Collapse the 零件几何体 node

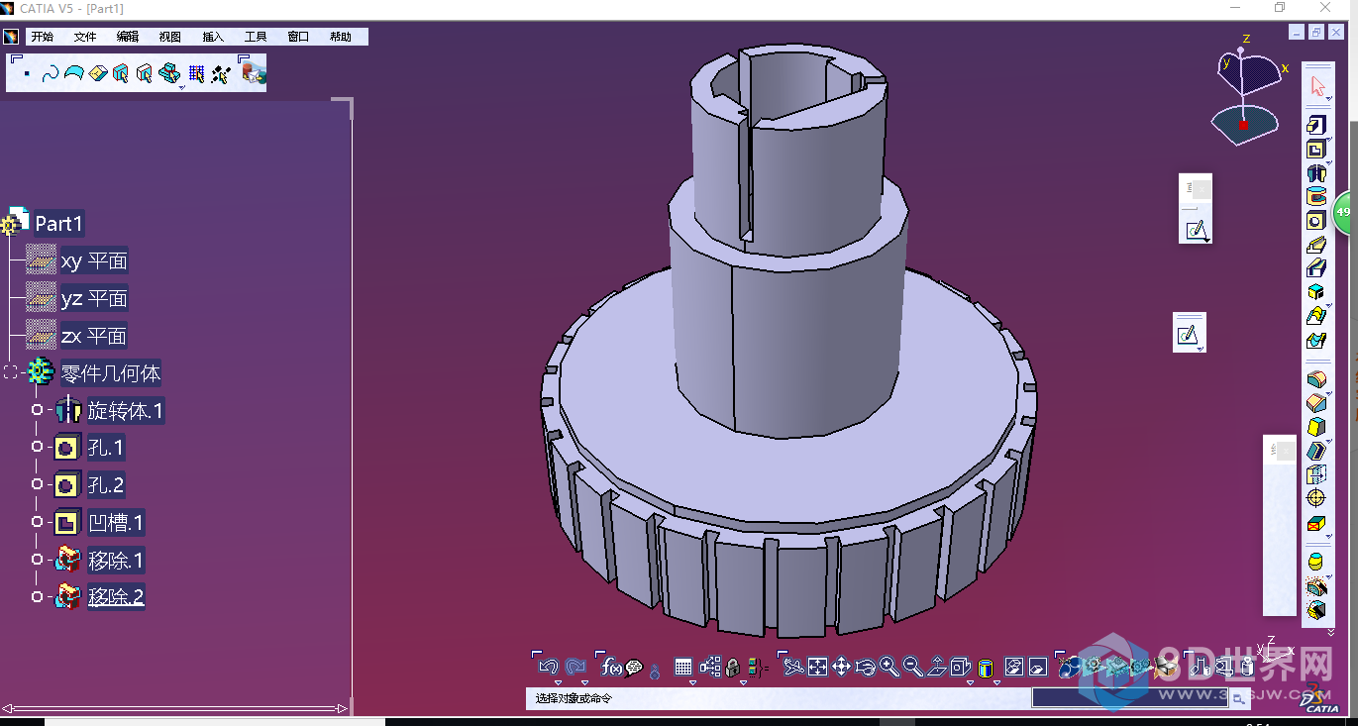pyautogui.click(x=11, y=372)
